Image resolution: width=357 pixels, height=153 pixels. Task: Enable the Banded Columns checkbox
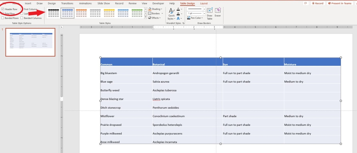pos(22,18)
